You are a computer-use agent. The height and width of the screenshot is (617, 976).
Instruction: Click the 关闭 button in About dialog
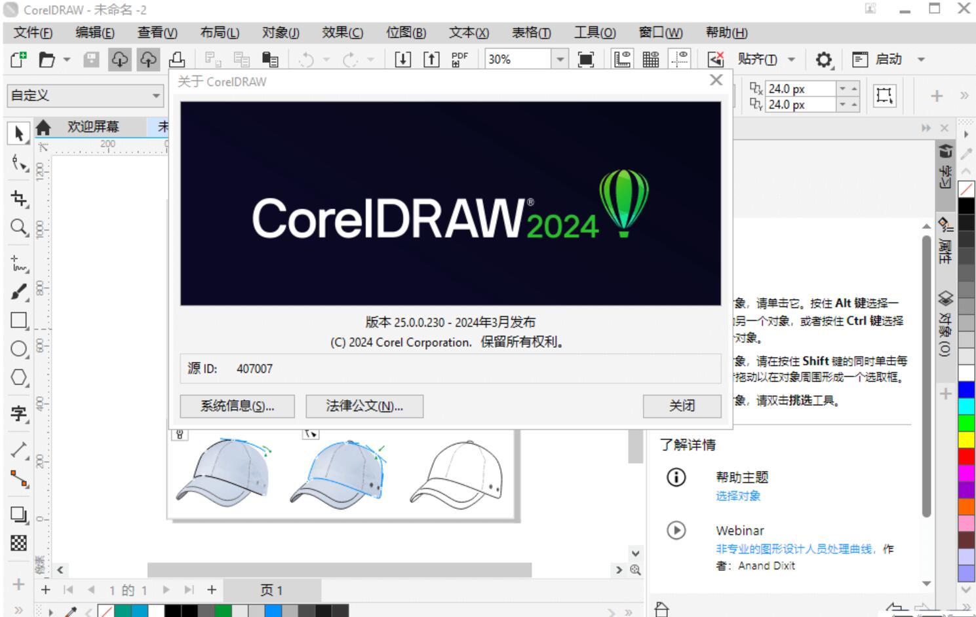[682, 406]
